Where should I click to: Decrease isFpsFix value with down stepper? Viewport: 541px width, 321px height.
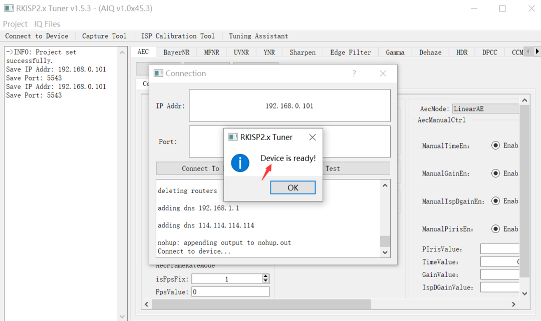[x=265, y=281]
